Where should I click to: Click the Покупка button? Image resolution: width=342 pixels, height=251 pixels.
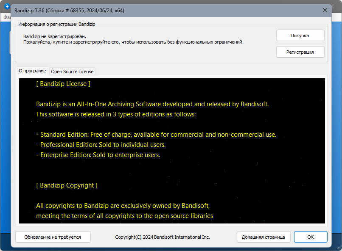(x=300, y=36)
